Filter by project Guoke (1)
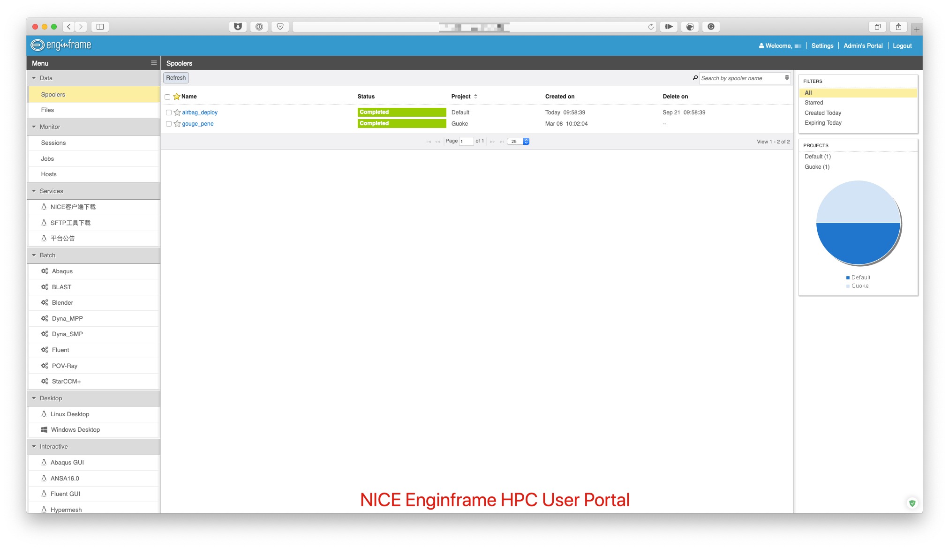Screen dimensions: 949x548 pyautogui.click(x=817, y=167)
